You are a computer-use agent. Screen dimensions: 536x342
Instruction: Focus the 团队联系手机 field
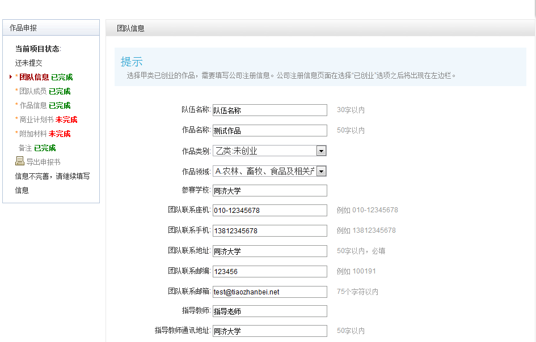[x=270, y=230]
